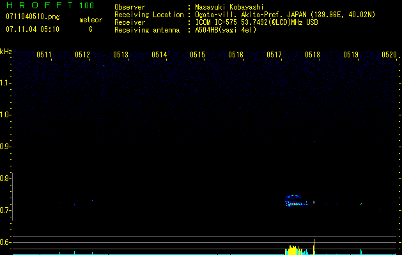Click the meteor count value 6

coord(91,29)
